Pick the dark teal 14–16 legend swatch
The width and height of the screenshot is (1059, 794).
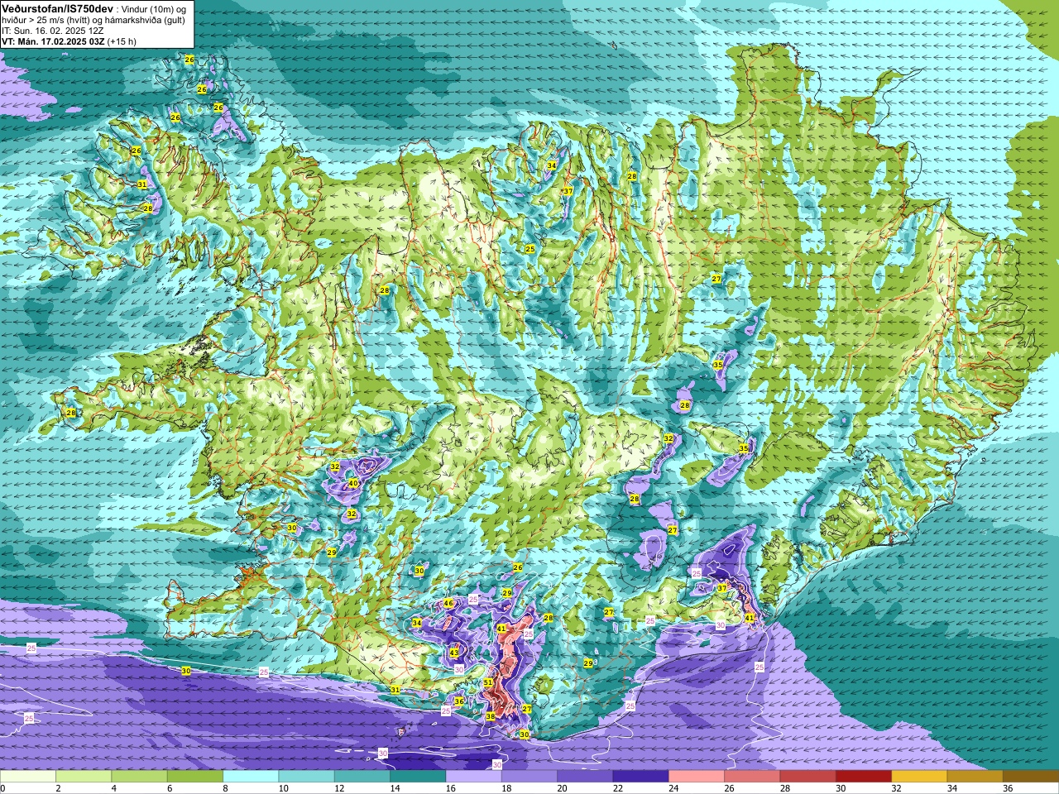point(418,777)
